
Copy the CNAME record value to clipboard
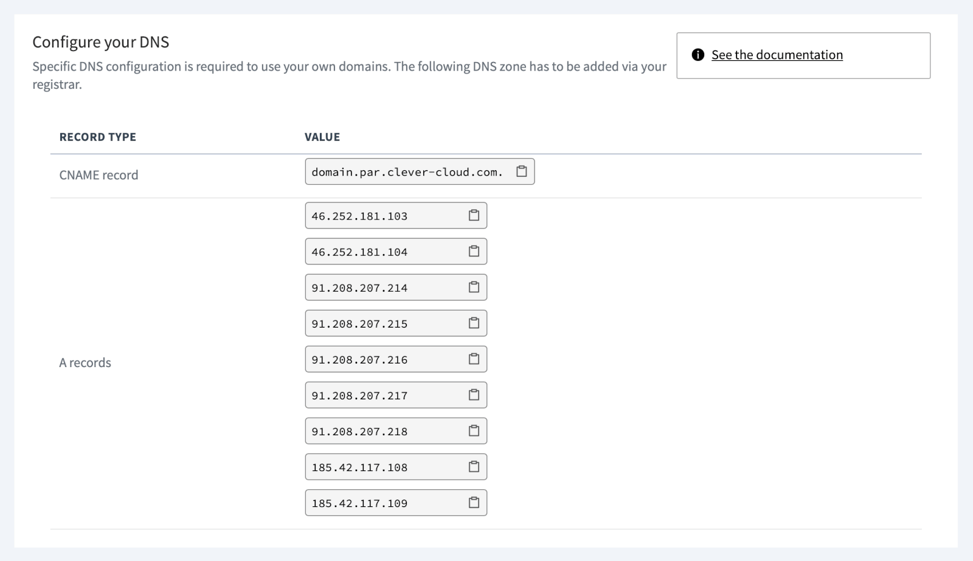[521, 171]
